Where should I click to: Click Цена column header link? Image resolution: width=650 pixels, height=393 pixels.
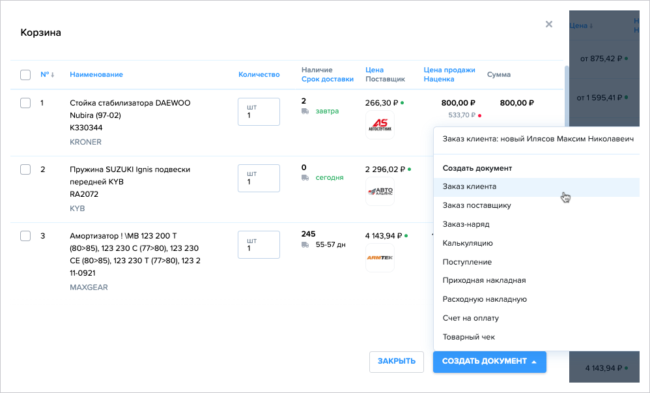point(374,70)
